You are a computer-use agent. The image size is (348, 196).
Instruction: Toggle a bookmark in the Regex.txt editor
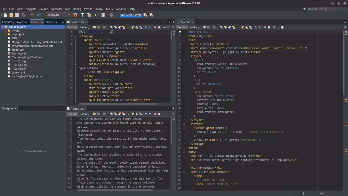(x=123, y=114)
